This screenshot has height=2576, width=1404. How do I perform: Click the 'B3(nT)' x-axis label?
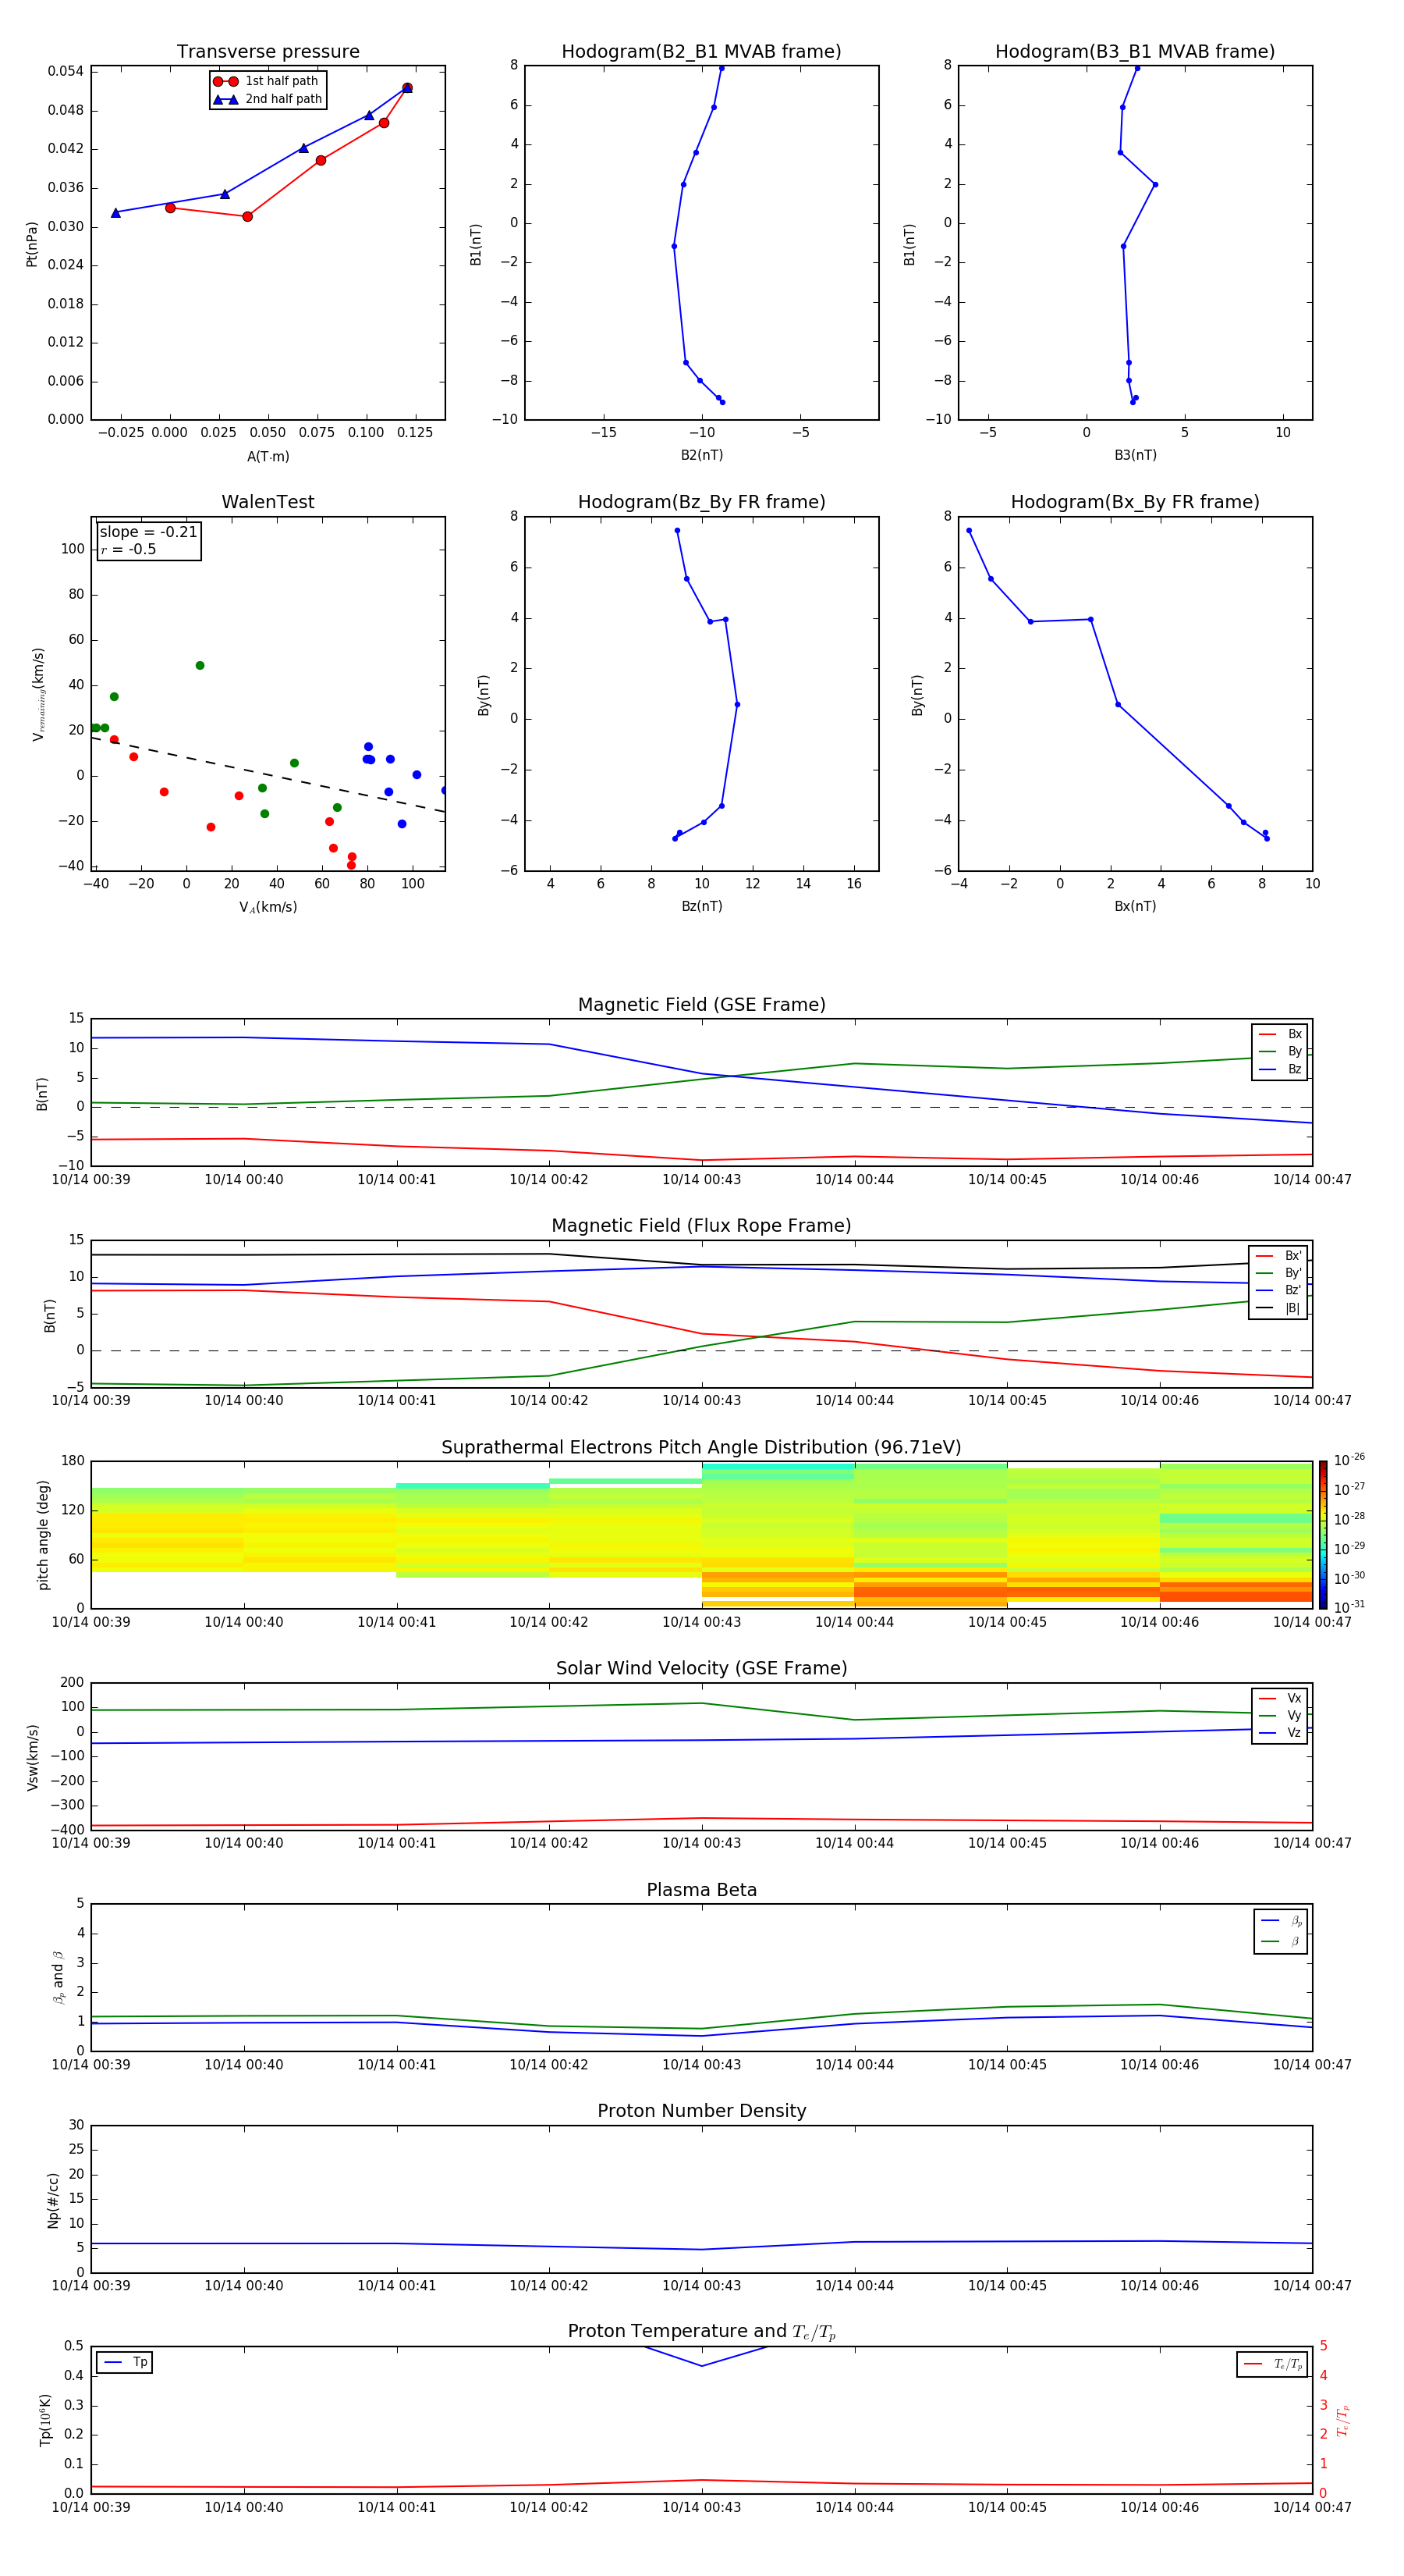click(1135, 455)
